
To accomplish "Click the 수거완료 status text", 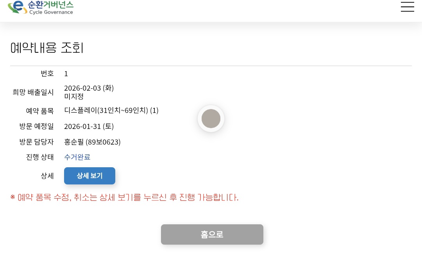I will coord(77,157).
